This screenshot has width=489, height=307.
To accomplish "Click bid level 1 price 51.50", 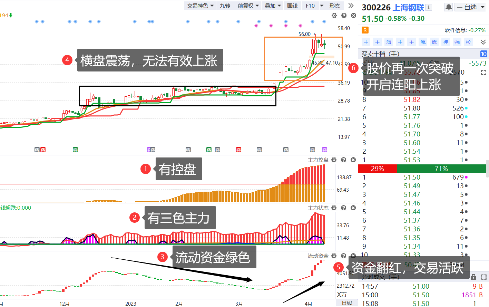I will point(412,177).
